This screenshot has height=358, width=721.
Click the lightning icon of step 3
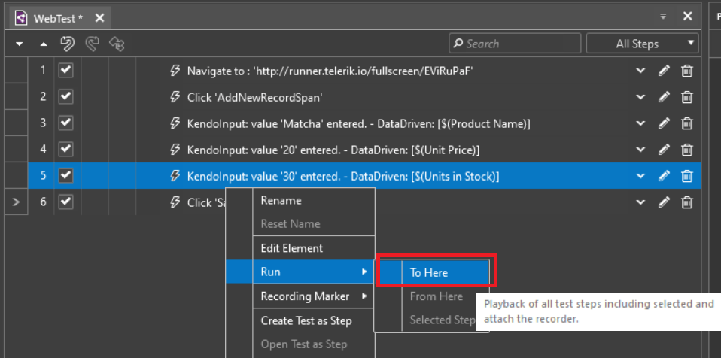(x=175, y=123)
